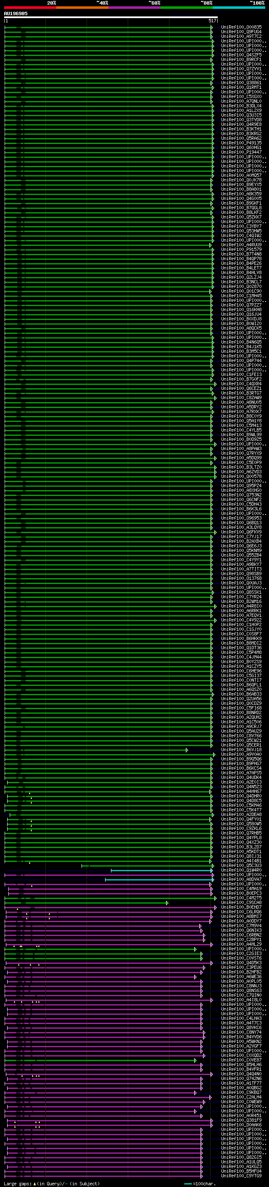Viewport: 269px width, 1187px height.
Task: Select hit UniRef100_C4MA19
Action: (241, 888)
